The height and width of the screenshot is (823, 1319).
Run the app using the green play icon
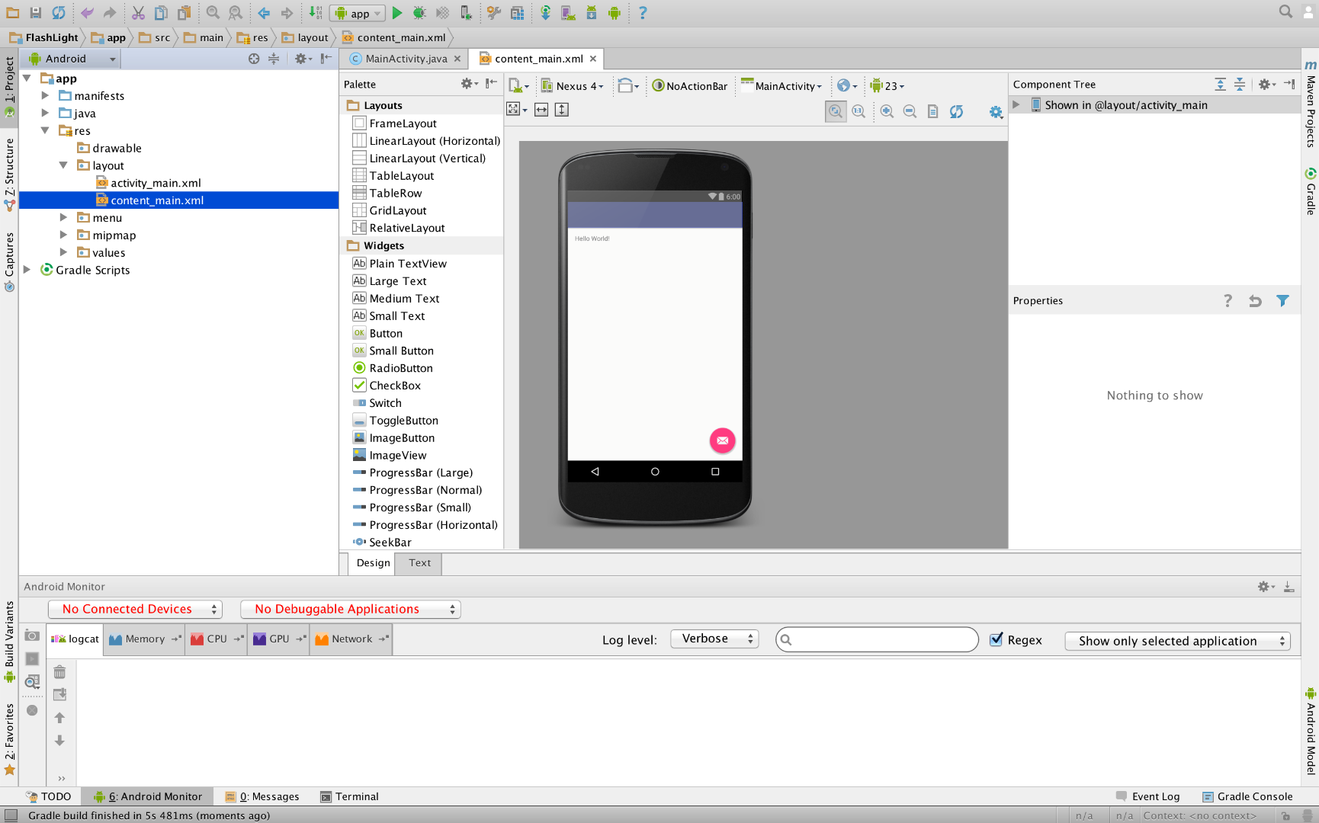click(396, 13)
